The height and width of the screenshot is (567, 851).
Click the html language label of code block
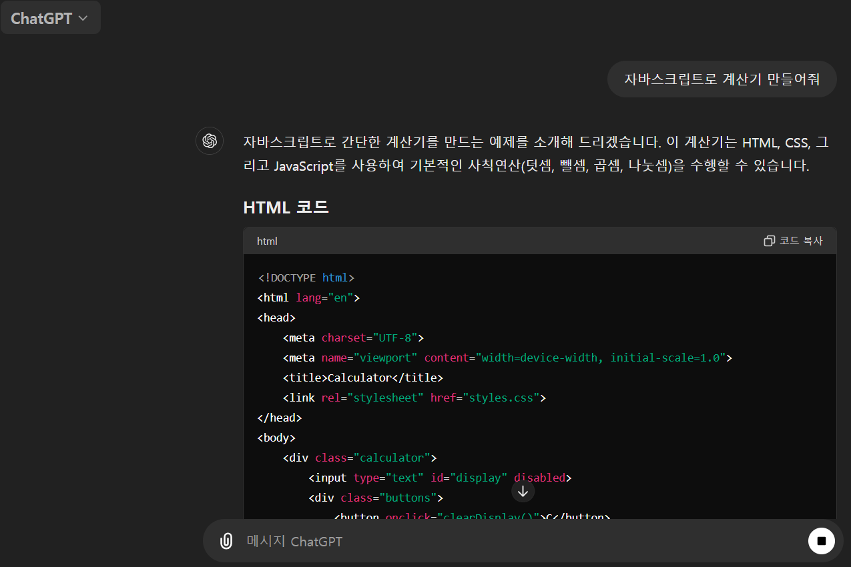point(267,241)
